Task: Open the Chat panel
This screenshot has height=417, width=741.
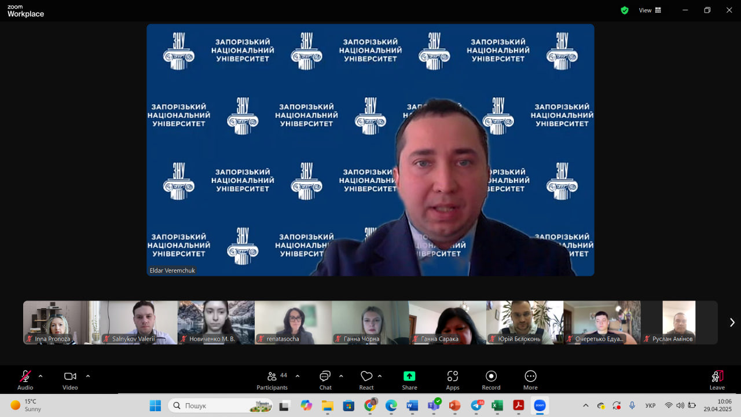Action: coord(325,380)
